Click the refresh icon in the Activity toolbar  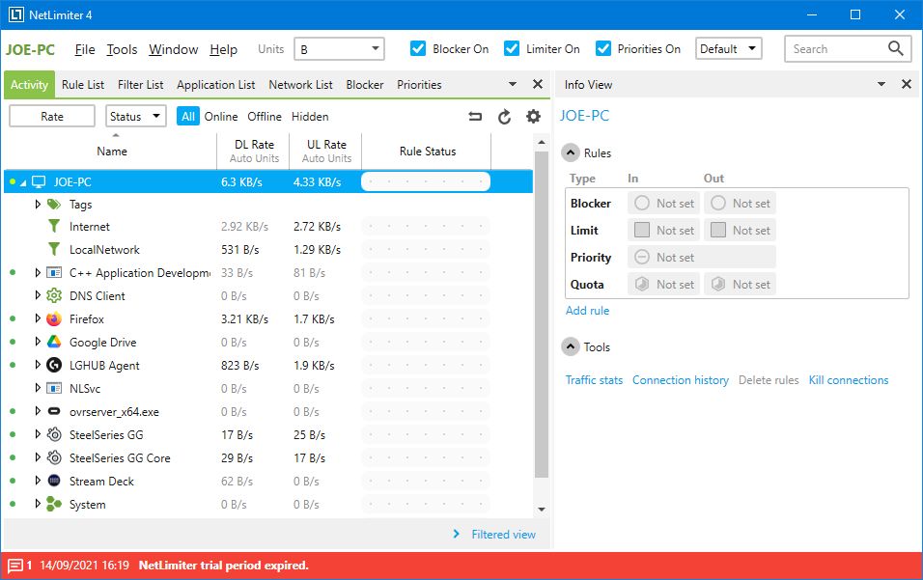(504, 116)
